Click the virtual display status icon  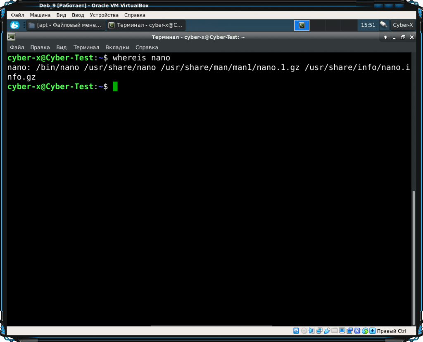pos(342,331)
